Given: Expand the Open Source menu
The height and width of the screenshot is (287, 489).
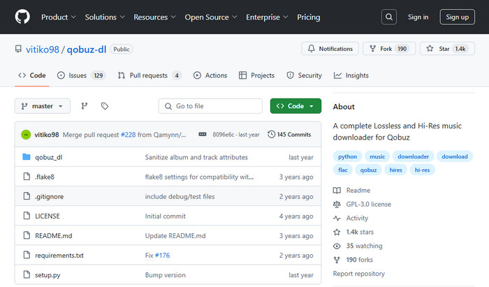Looking at the screenshot, I should tap(211, 17).
